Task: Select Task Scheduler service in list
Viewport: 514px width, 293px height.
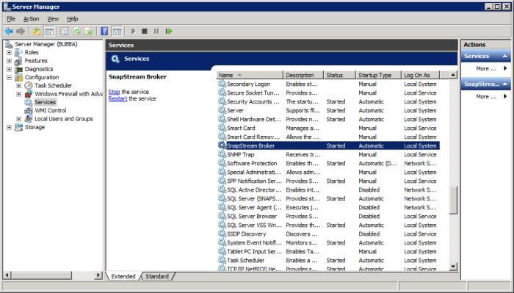Action: [x=328, y=260]
